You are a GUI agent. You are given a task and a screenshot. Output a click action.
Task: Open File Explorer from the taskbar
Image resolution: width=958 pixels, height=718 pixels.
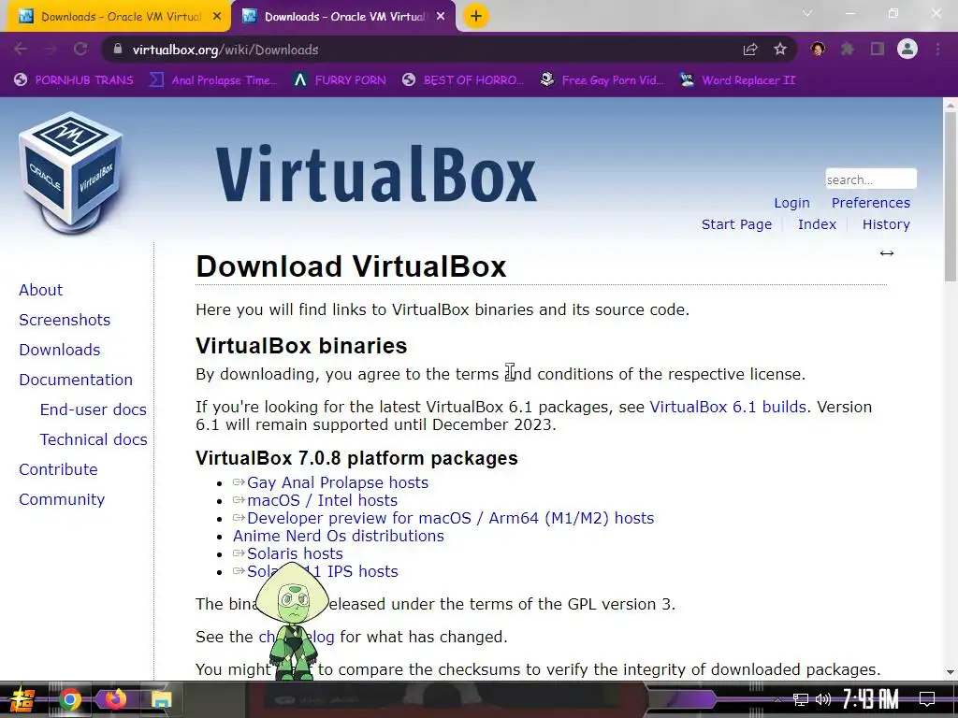click(161, 699)
